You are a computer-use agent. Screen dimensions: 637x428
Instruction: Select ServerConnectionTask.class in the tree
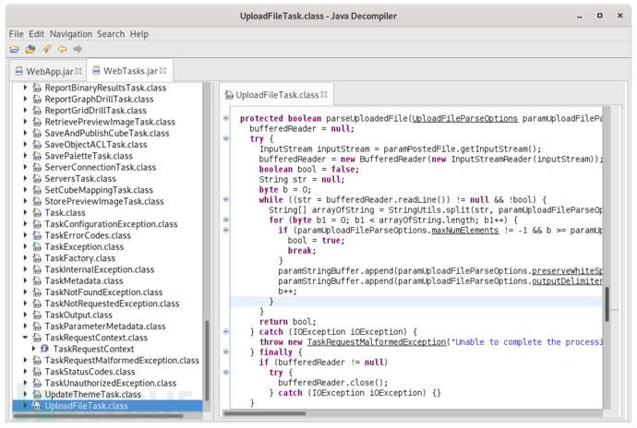coord(101,167)
